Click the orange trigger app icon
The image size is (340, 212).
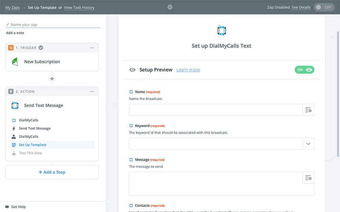coord(11,48)
